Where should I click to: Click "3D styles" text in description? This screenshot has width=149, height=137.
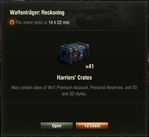(78, 94)
